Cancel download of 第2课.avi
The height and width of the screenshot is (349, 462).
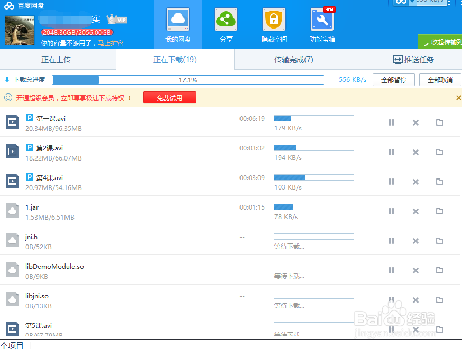tap(415, 152)
